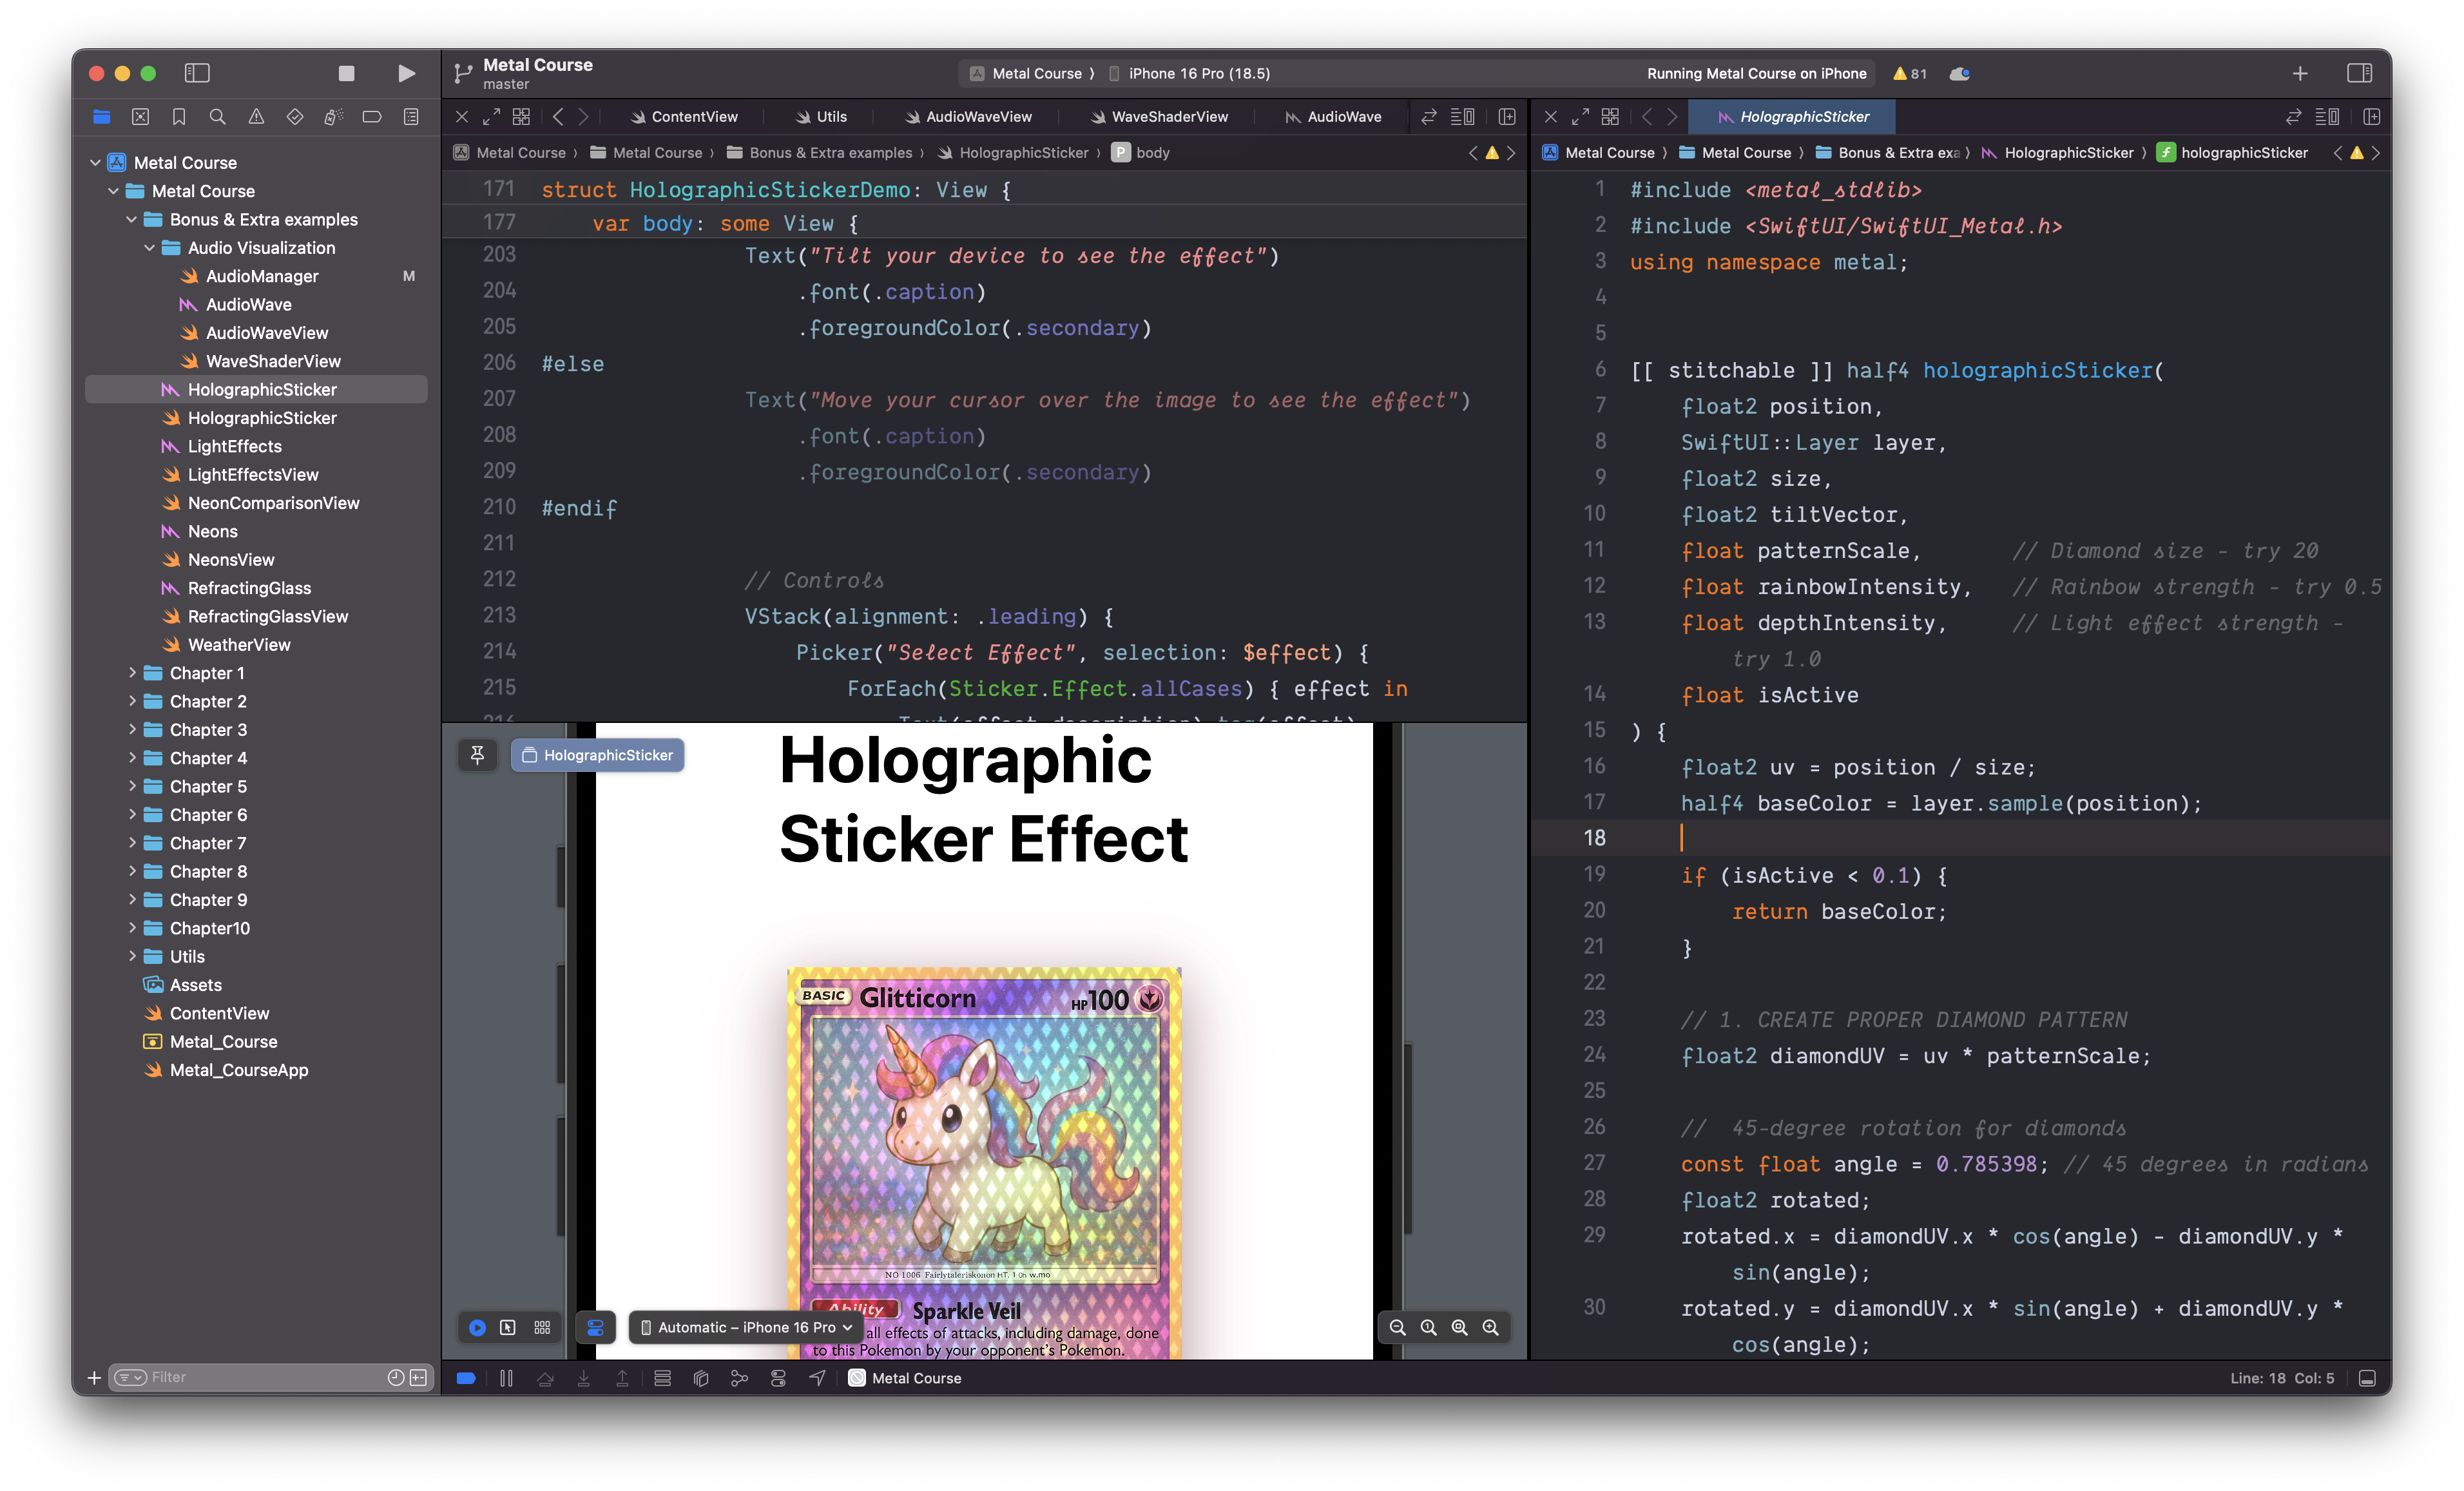The height and width of the screenshot is (1491, 2464).
Task: Click Simulate Location arrow icon
Action: [817, 1378]
